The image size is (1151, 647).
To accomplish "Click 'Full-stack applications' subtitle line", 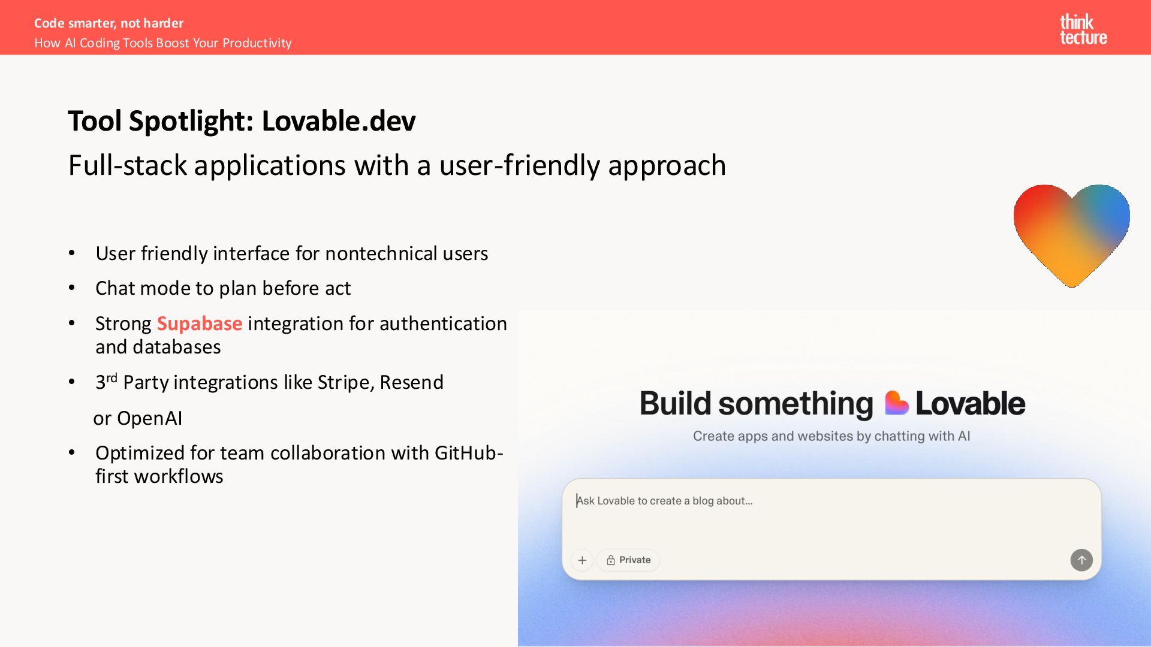I will click(x=396, y=165).
